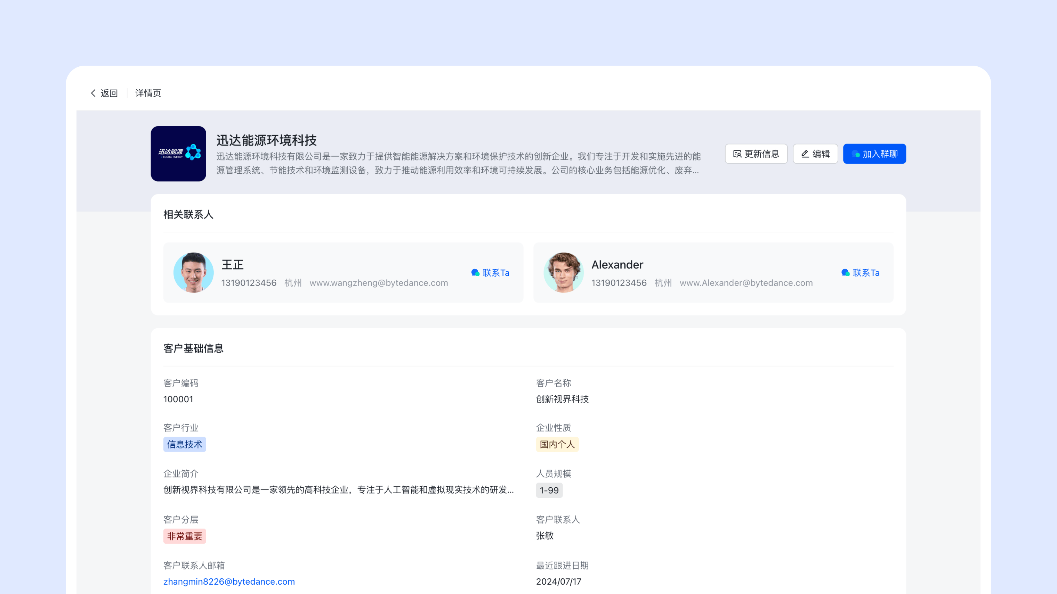Click customer name 创新视界科技
This screenshot has height=594, width=1057.
tap(562, 399)
